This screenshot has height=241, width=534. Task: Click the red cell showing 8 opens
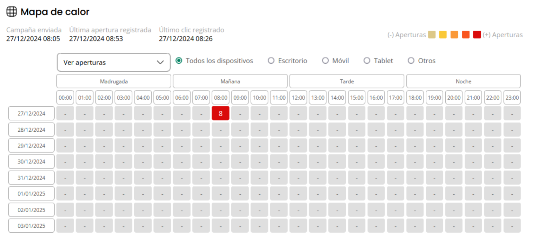pyautogui.click(x=221, y=113)
